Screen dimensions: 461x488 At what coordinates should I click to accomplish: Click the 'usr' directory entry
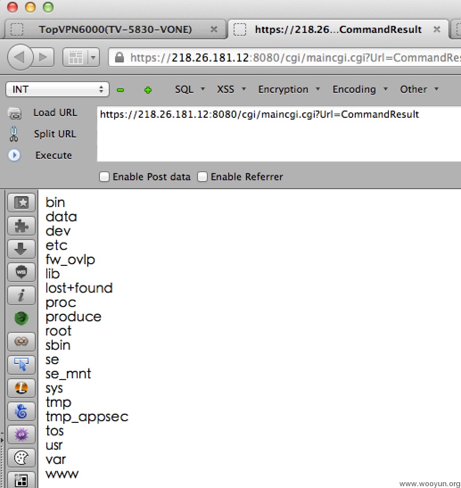click(x=54, y=445)
